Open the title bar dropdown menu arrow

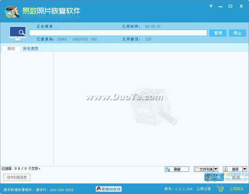[x=211, y=6]
